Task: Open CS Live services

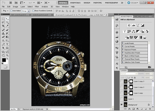Action: (133, 3)
